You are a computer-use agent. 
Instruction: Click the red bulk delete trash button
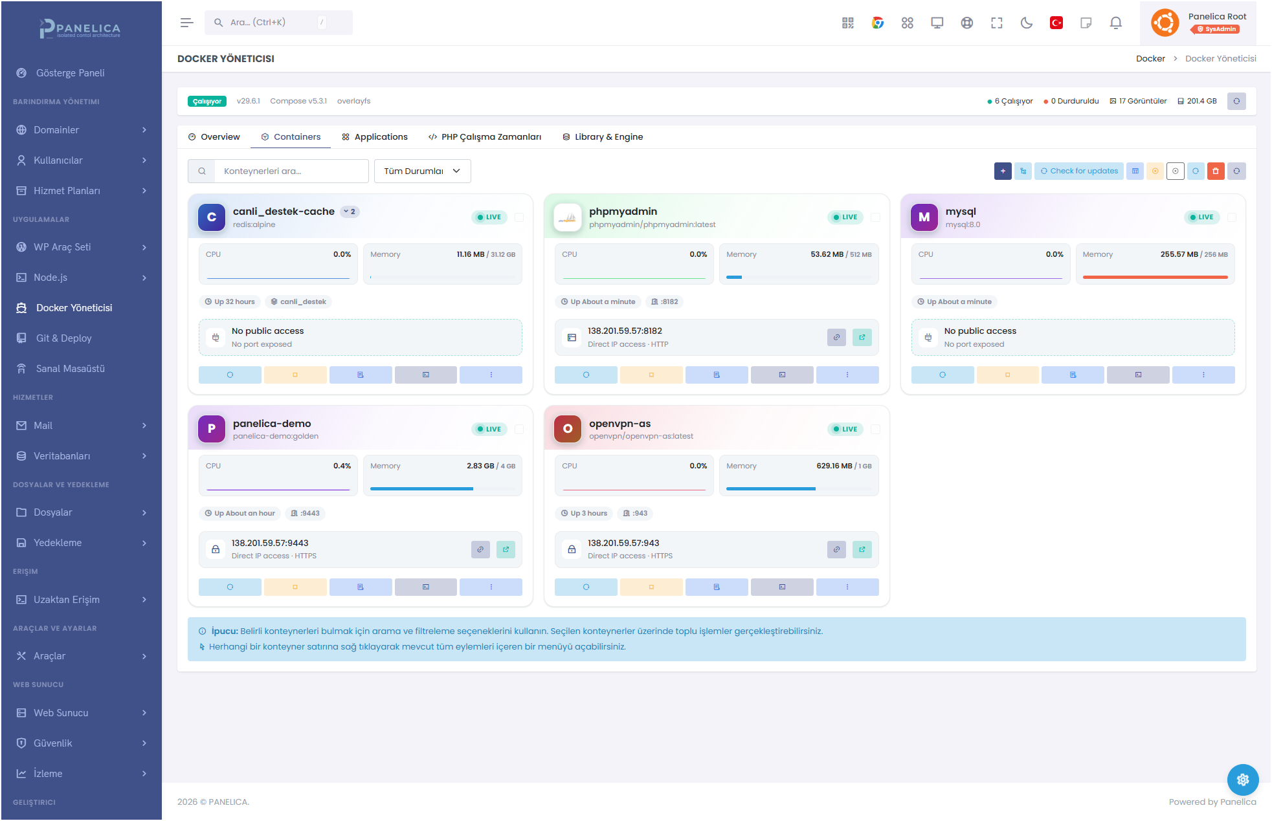pyautogui.click(x=1216, y=171)
